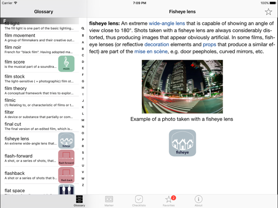
Task: Jump to the # section in the index
Action: pos(83,35)
